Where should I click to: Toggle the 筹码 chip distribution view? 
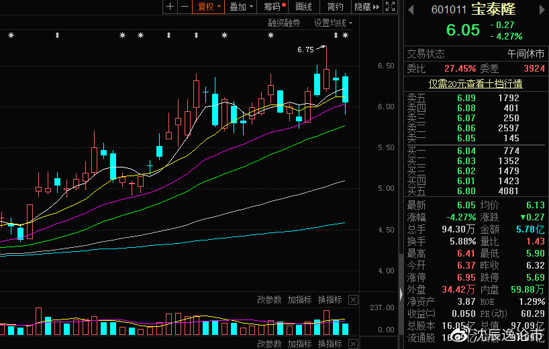click(274, 7)
